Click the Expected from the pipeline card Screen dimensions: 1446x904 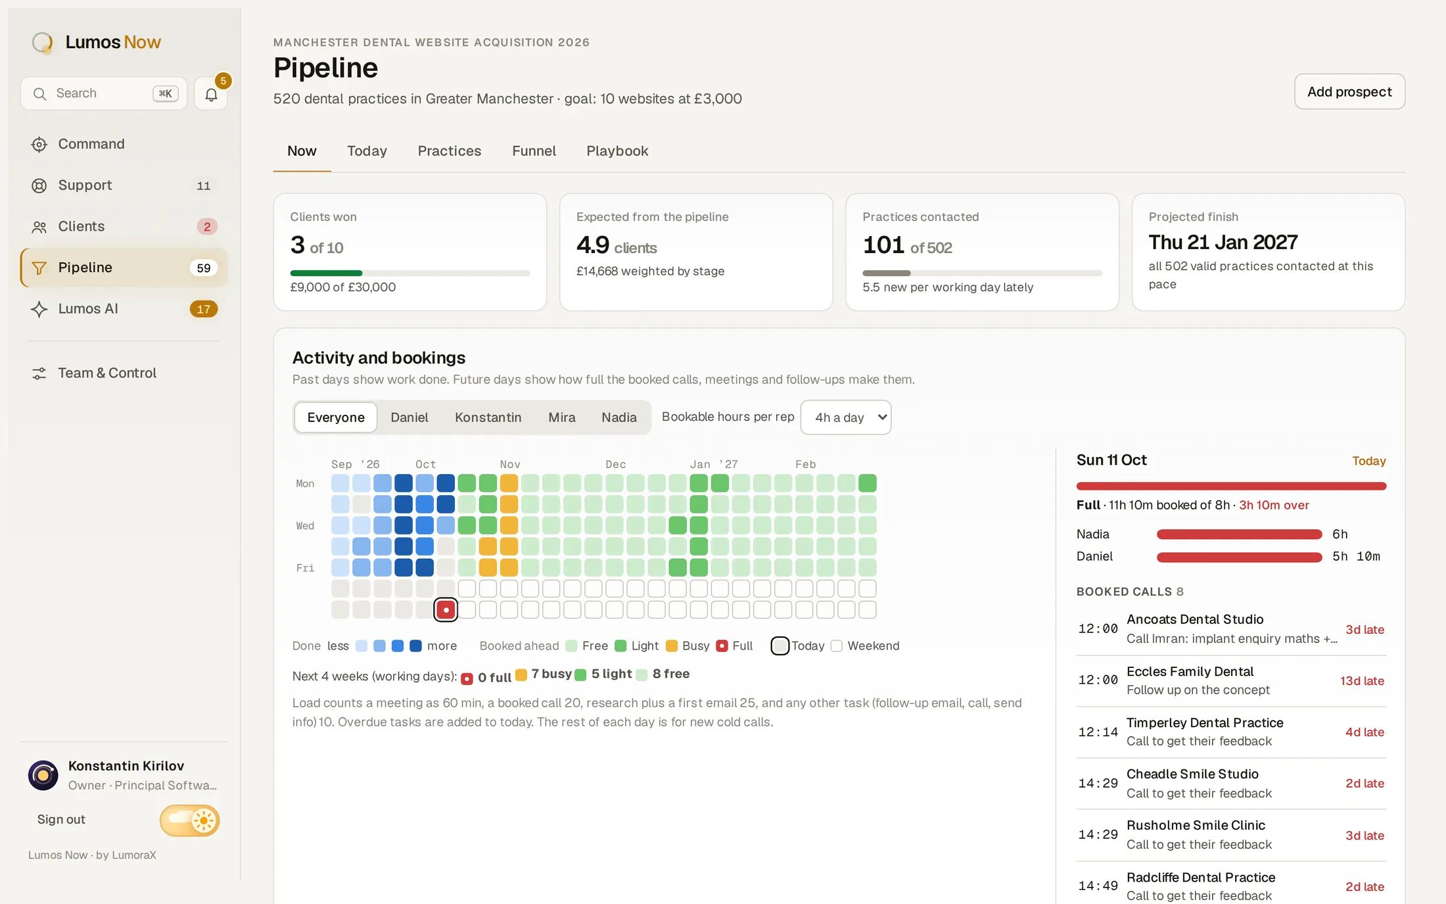coord(696,252)
